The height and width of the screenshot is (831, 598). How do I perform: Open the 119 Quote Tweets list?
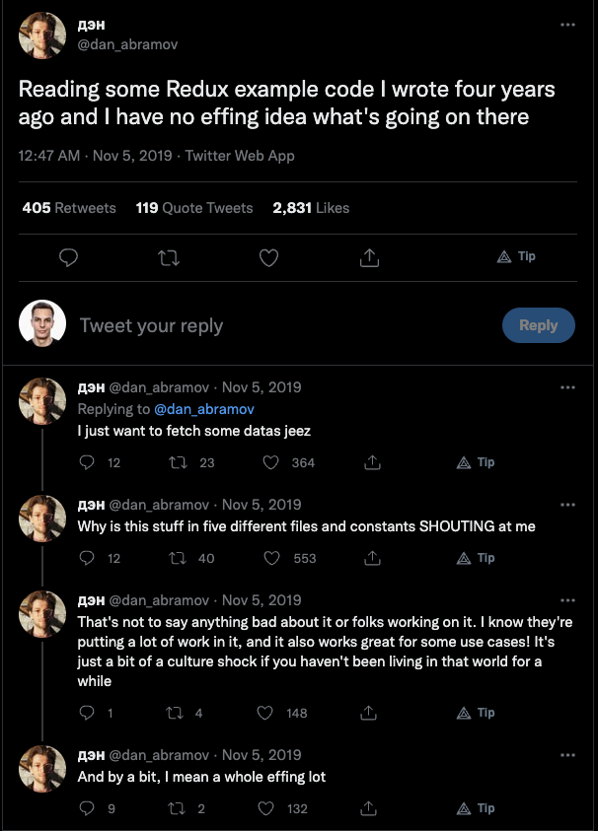194,208
